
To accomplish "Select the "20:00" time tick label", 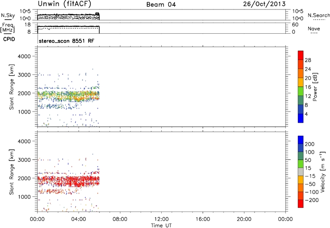I will (244, 219).
